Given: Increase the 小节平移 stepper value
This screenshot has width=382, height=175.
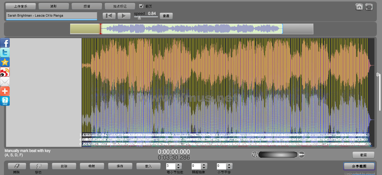Looking at the screenshot, I should pyautogui.click(x=229, y=164).
